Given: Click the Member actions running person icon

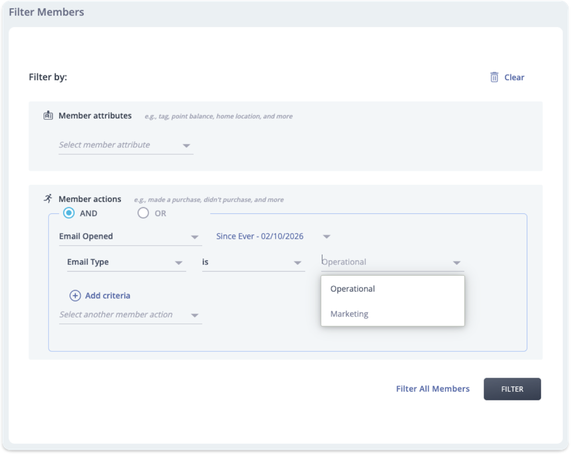Looking at the screenshot, I should pos(48,199).
